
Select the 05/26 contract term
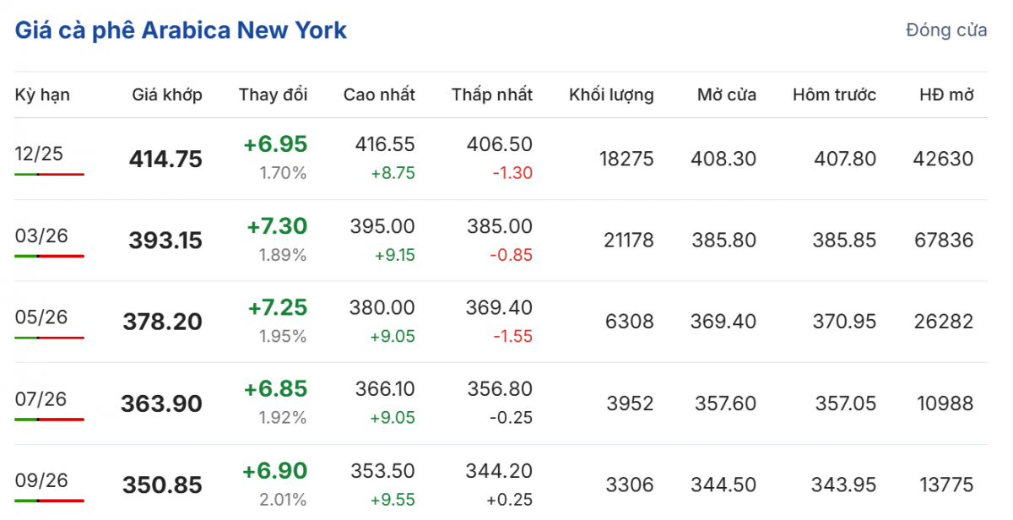pos(41,317)
